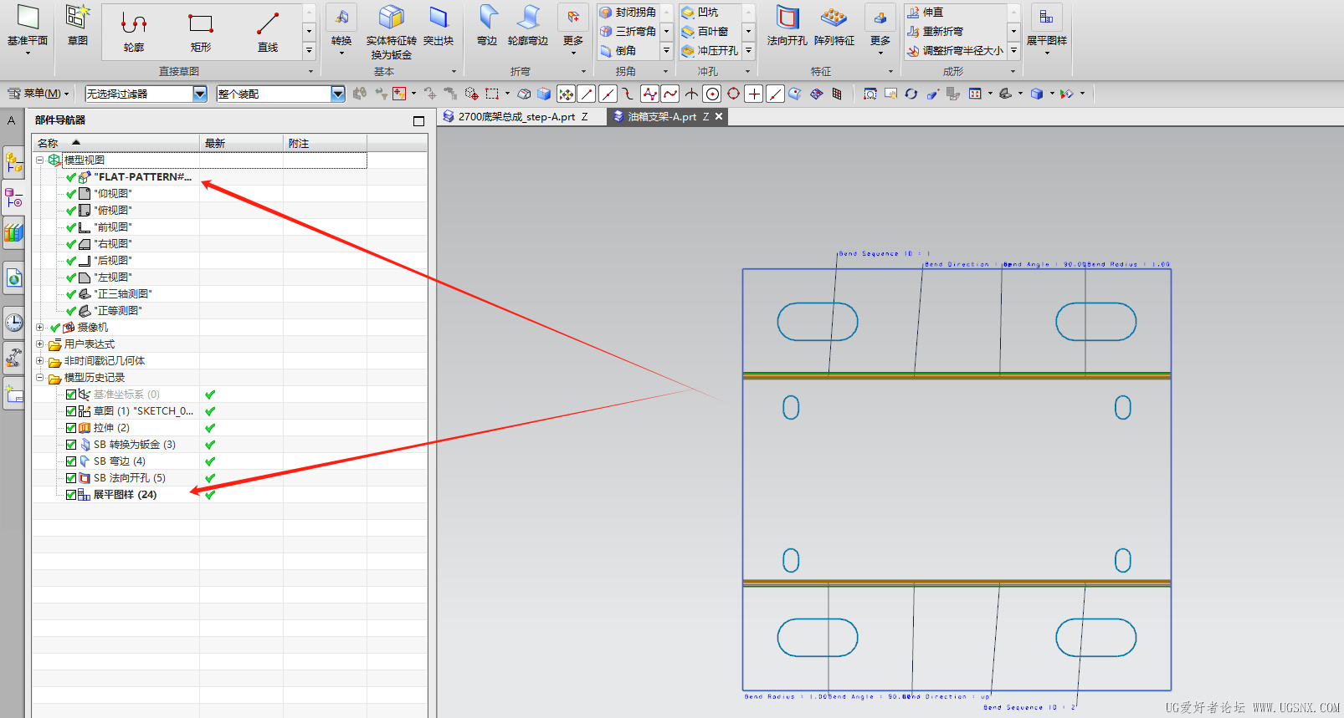Select the "右视图" model view
Image resolution: width=1344 pixels, height=718 pixels.
tap(112, 244)
